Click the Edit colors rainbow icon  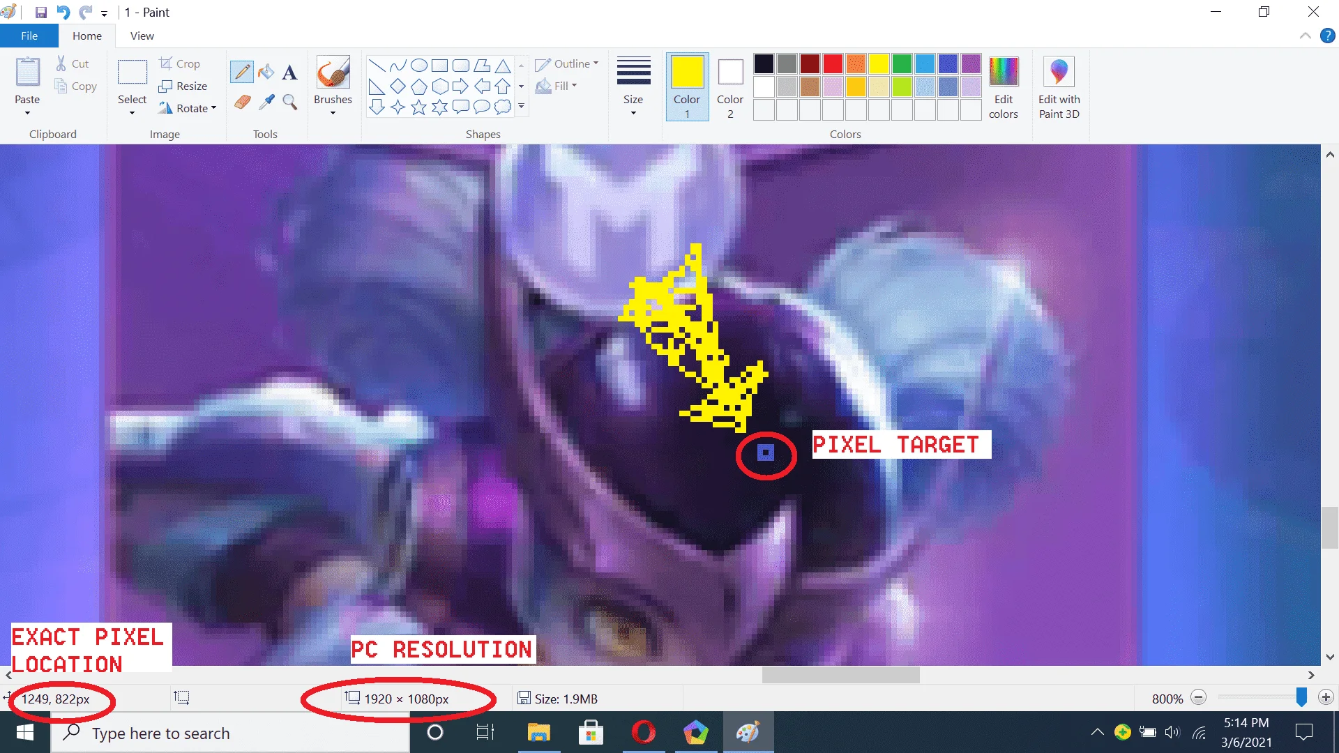click(1004, 71)
